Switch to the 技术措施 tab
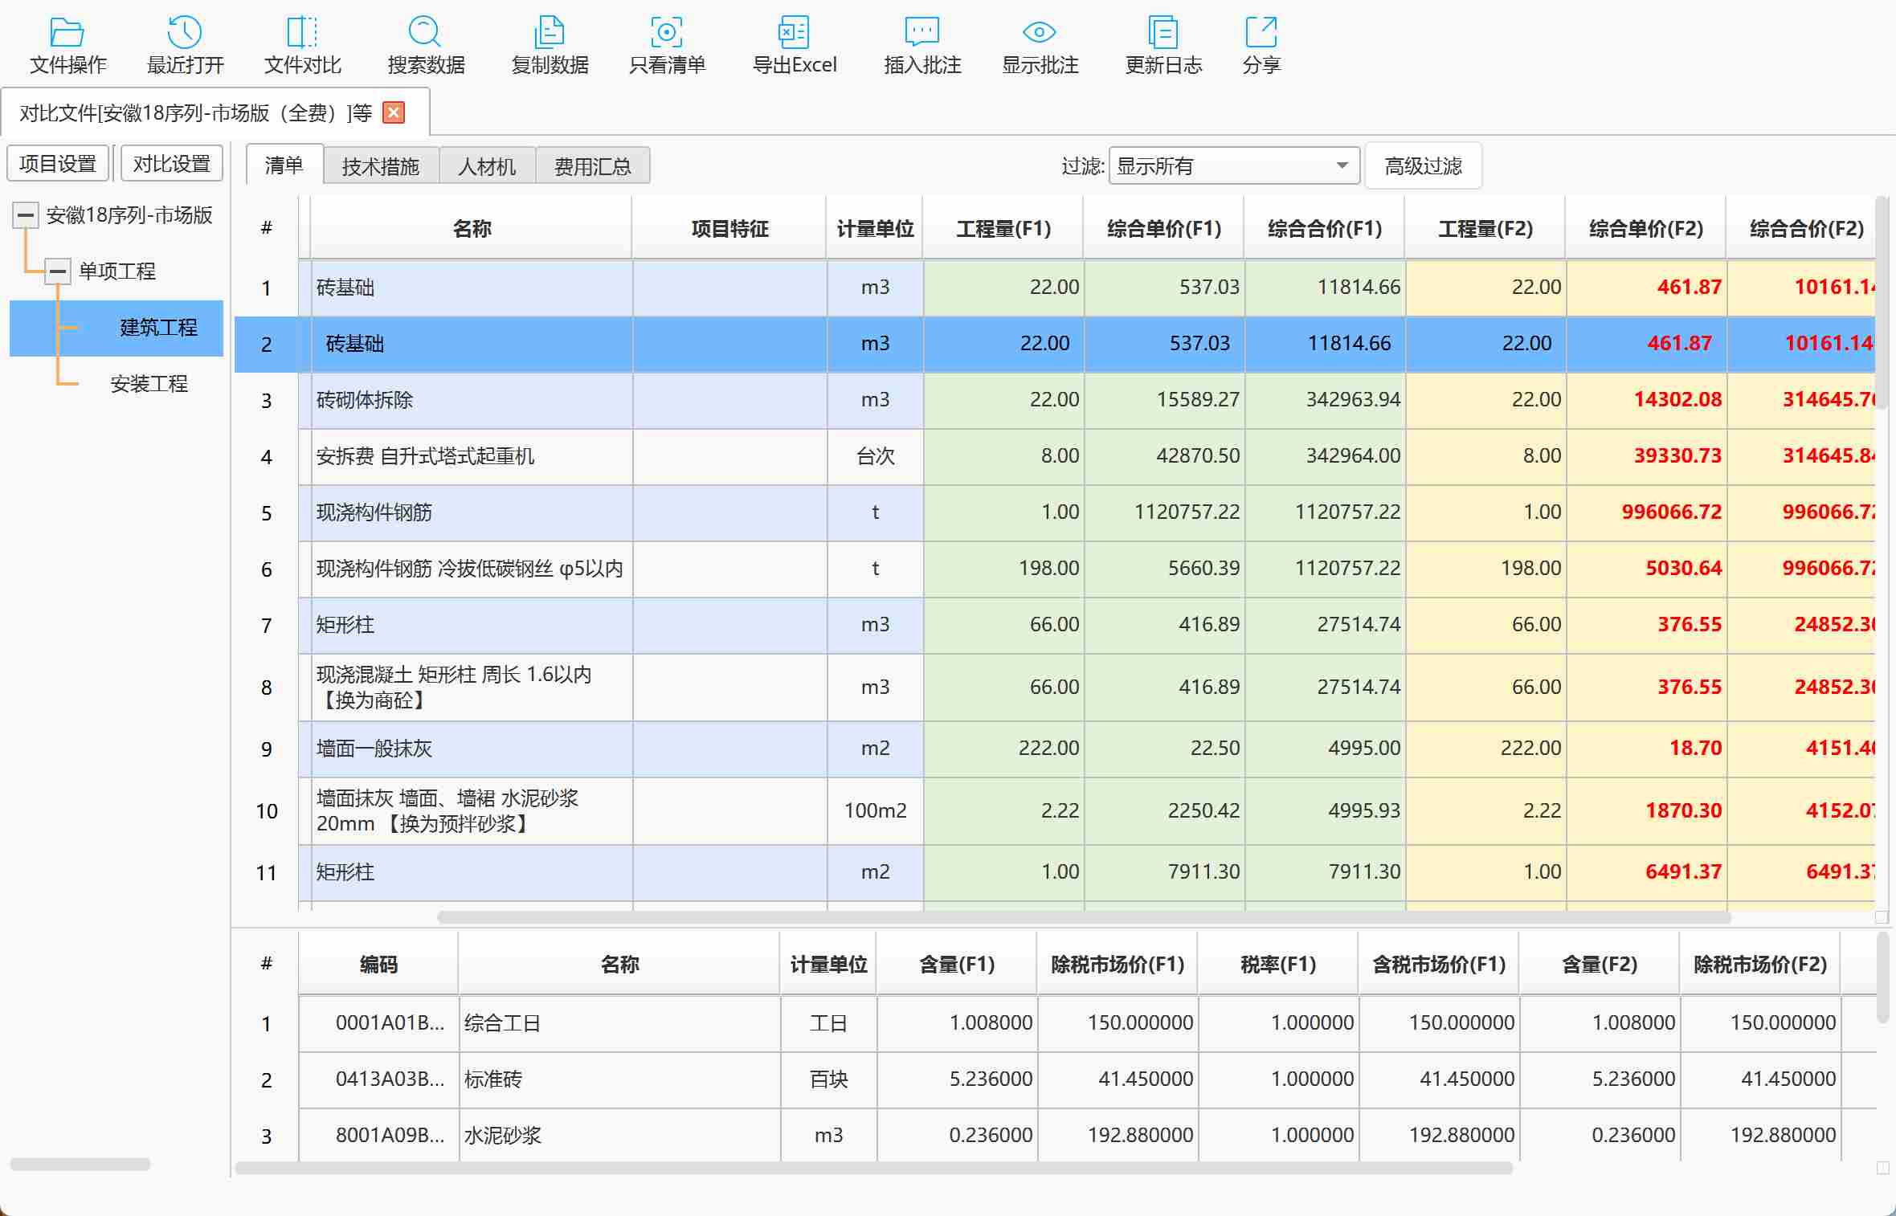Viewport: 1896px width, 1216px height. [x=381, y=166]
